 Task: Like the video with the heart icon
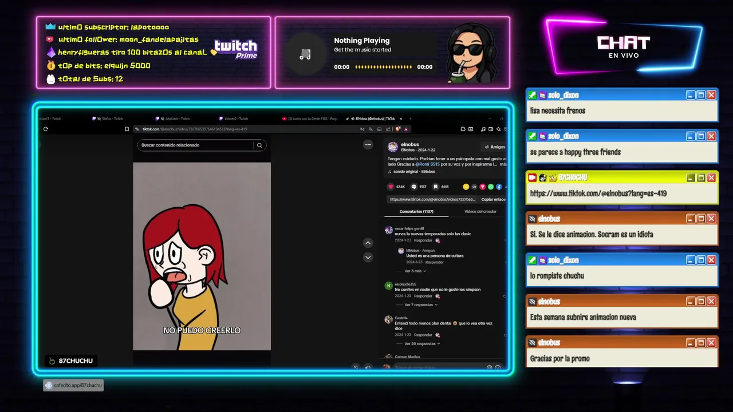coord(391,187)
